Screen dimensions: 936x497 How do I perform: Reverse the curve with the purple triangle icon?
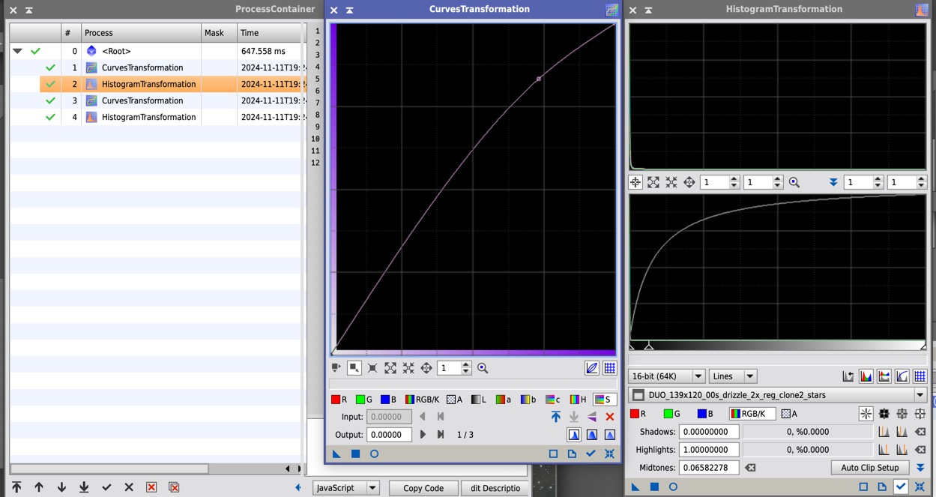[x=592, y=417]
